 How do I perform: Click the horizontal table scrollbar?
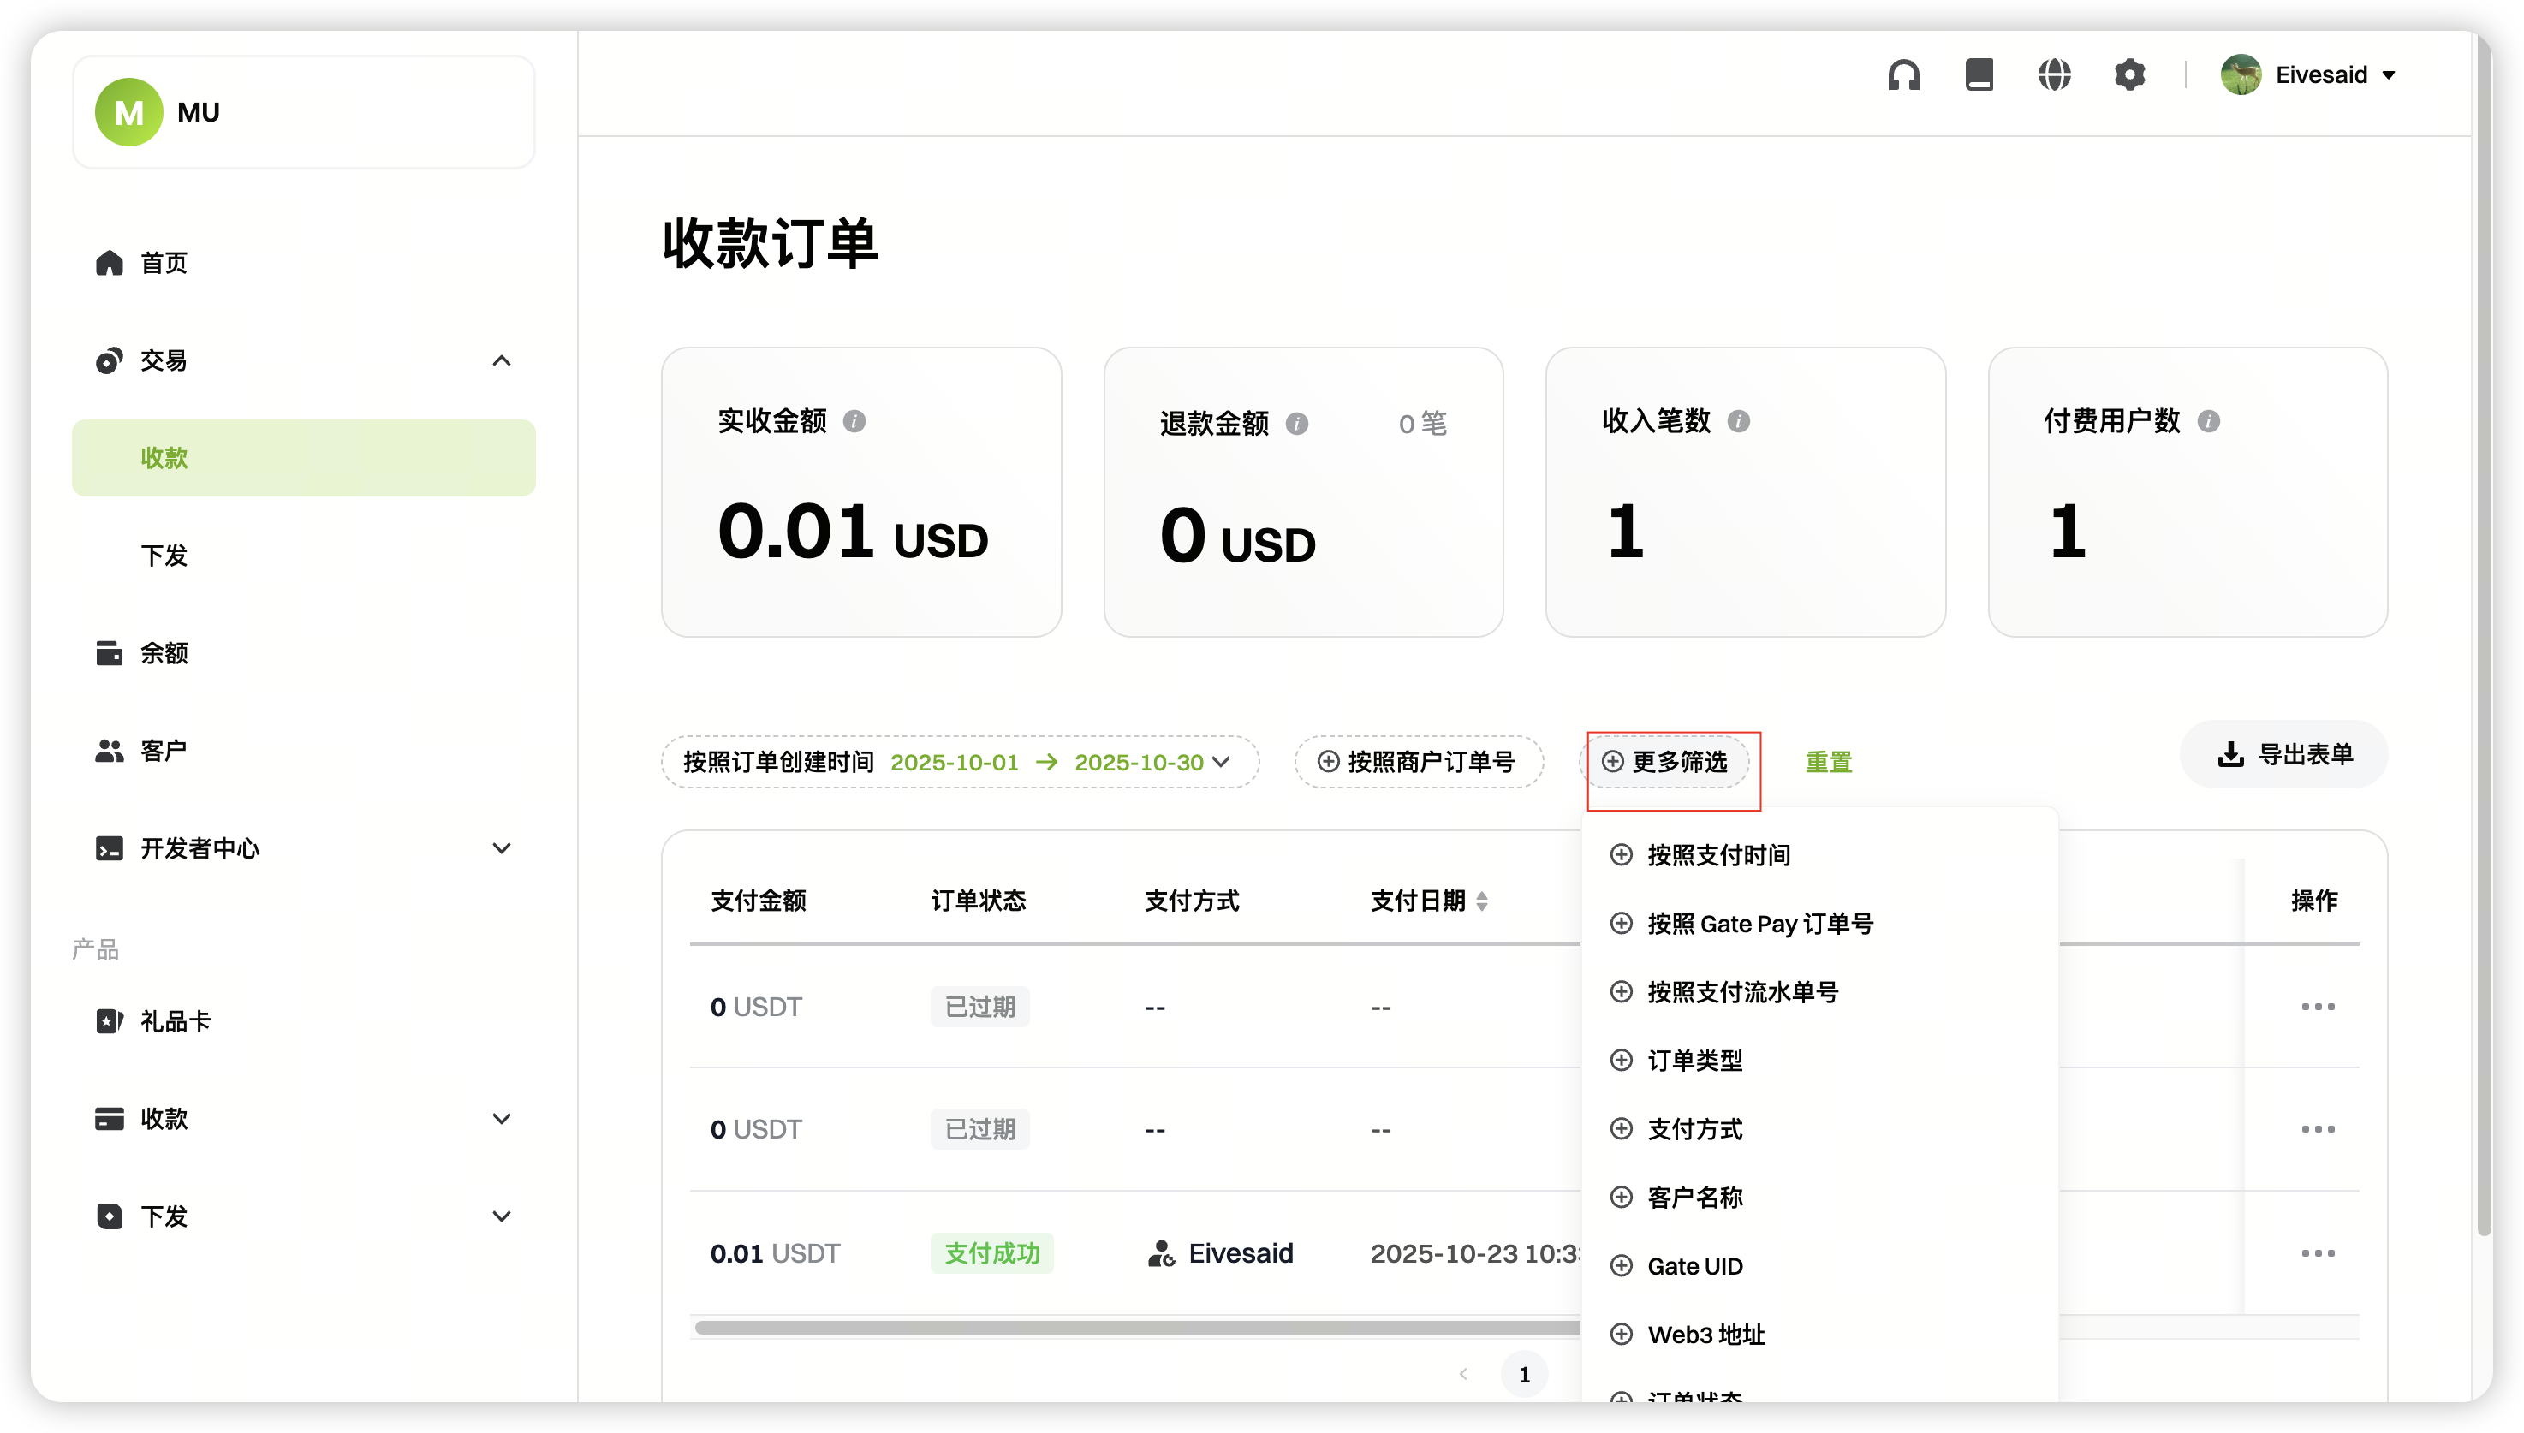coord(1132,1328)
